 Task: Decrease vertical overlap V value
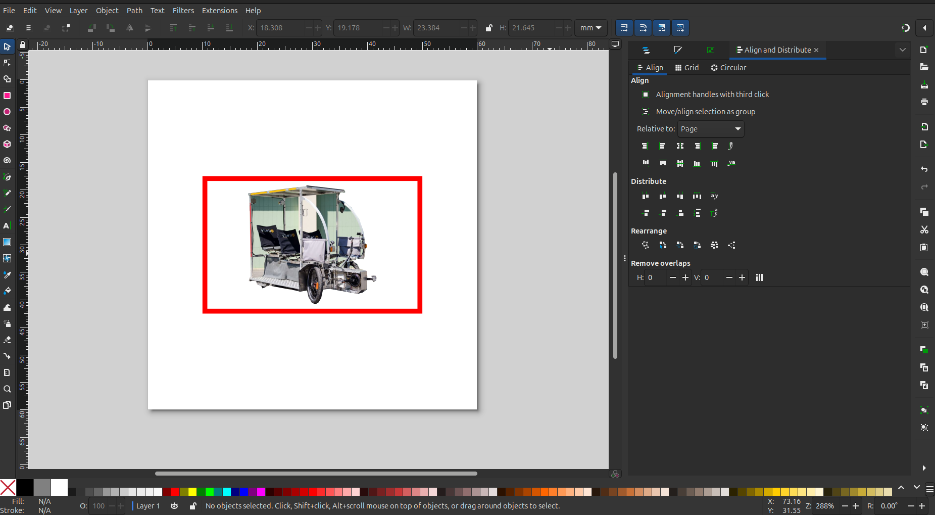pyautogui.click(x=729, y=277)
